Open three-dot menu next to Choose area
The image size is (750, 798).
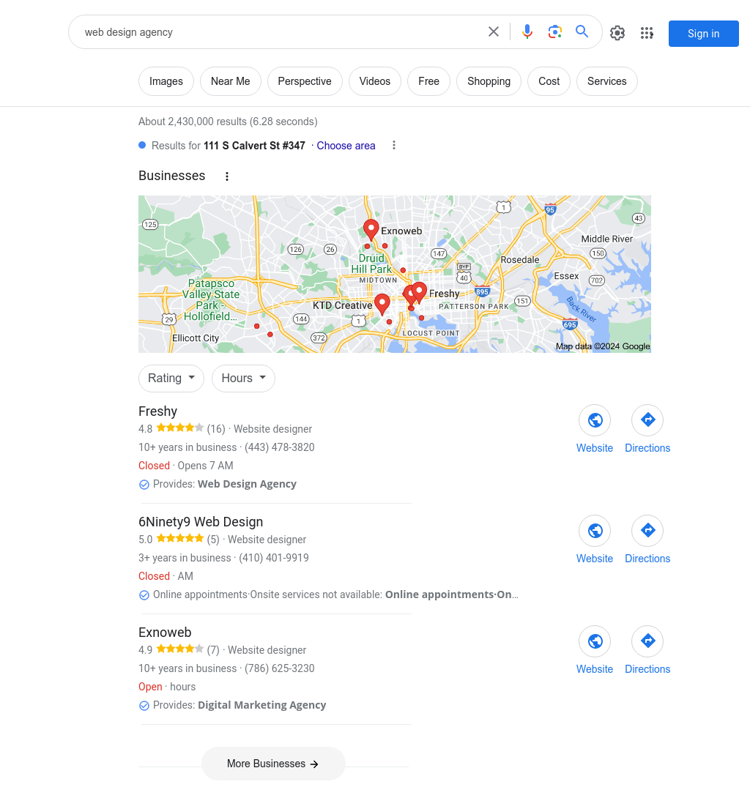[x=393, y=146]
